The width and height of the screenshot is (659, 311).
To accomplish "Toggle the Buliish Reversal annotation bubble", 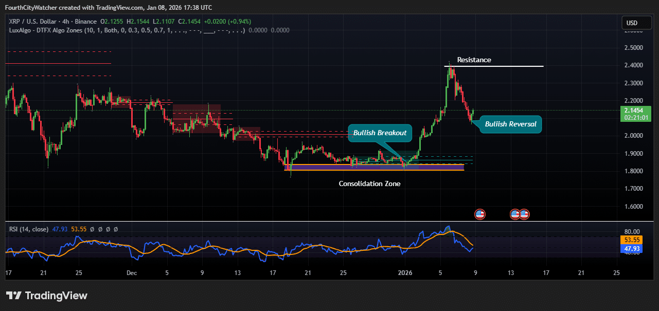I will coord(510,124).
